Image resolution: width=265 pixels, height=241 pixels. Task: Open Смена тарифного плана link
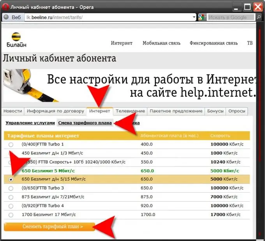(x=85, y=123)
